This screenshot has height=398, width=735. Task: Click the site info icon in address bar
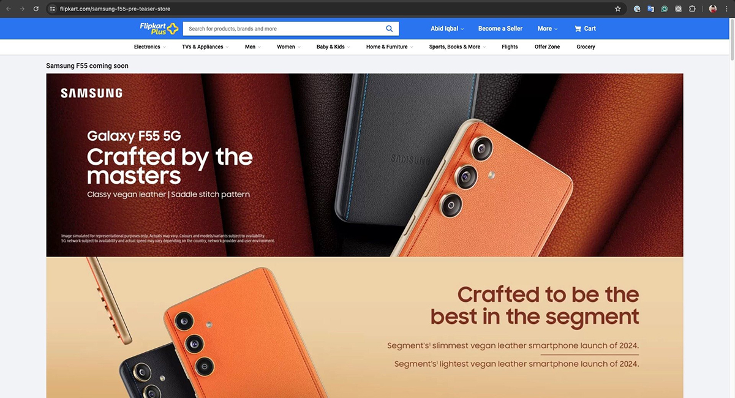click(x=53, y=9)
